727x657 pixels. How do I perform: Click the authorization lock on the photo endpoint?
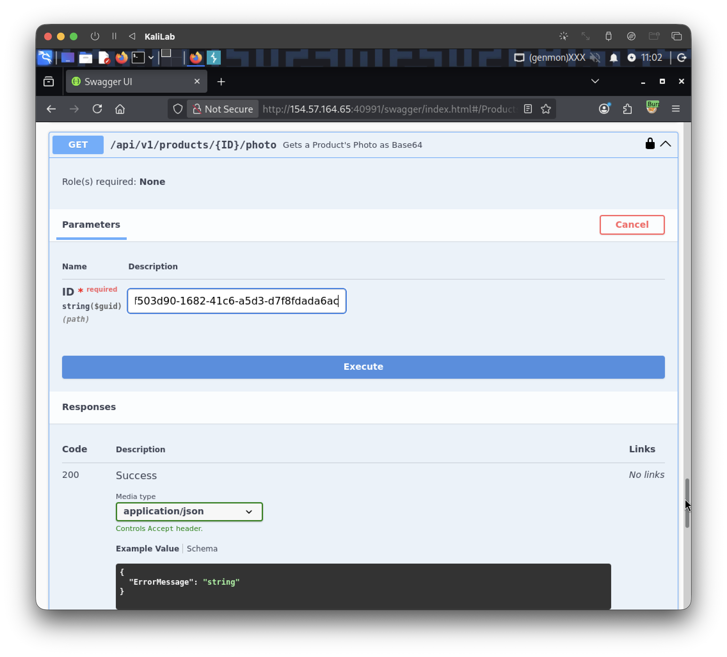click(x=650, y=144)
